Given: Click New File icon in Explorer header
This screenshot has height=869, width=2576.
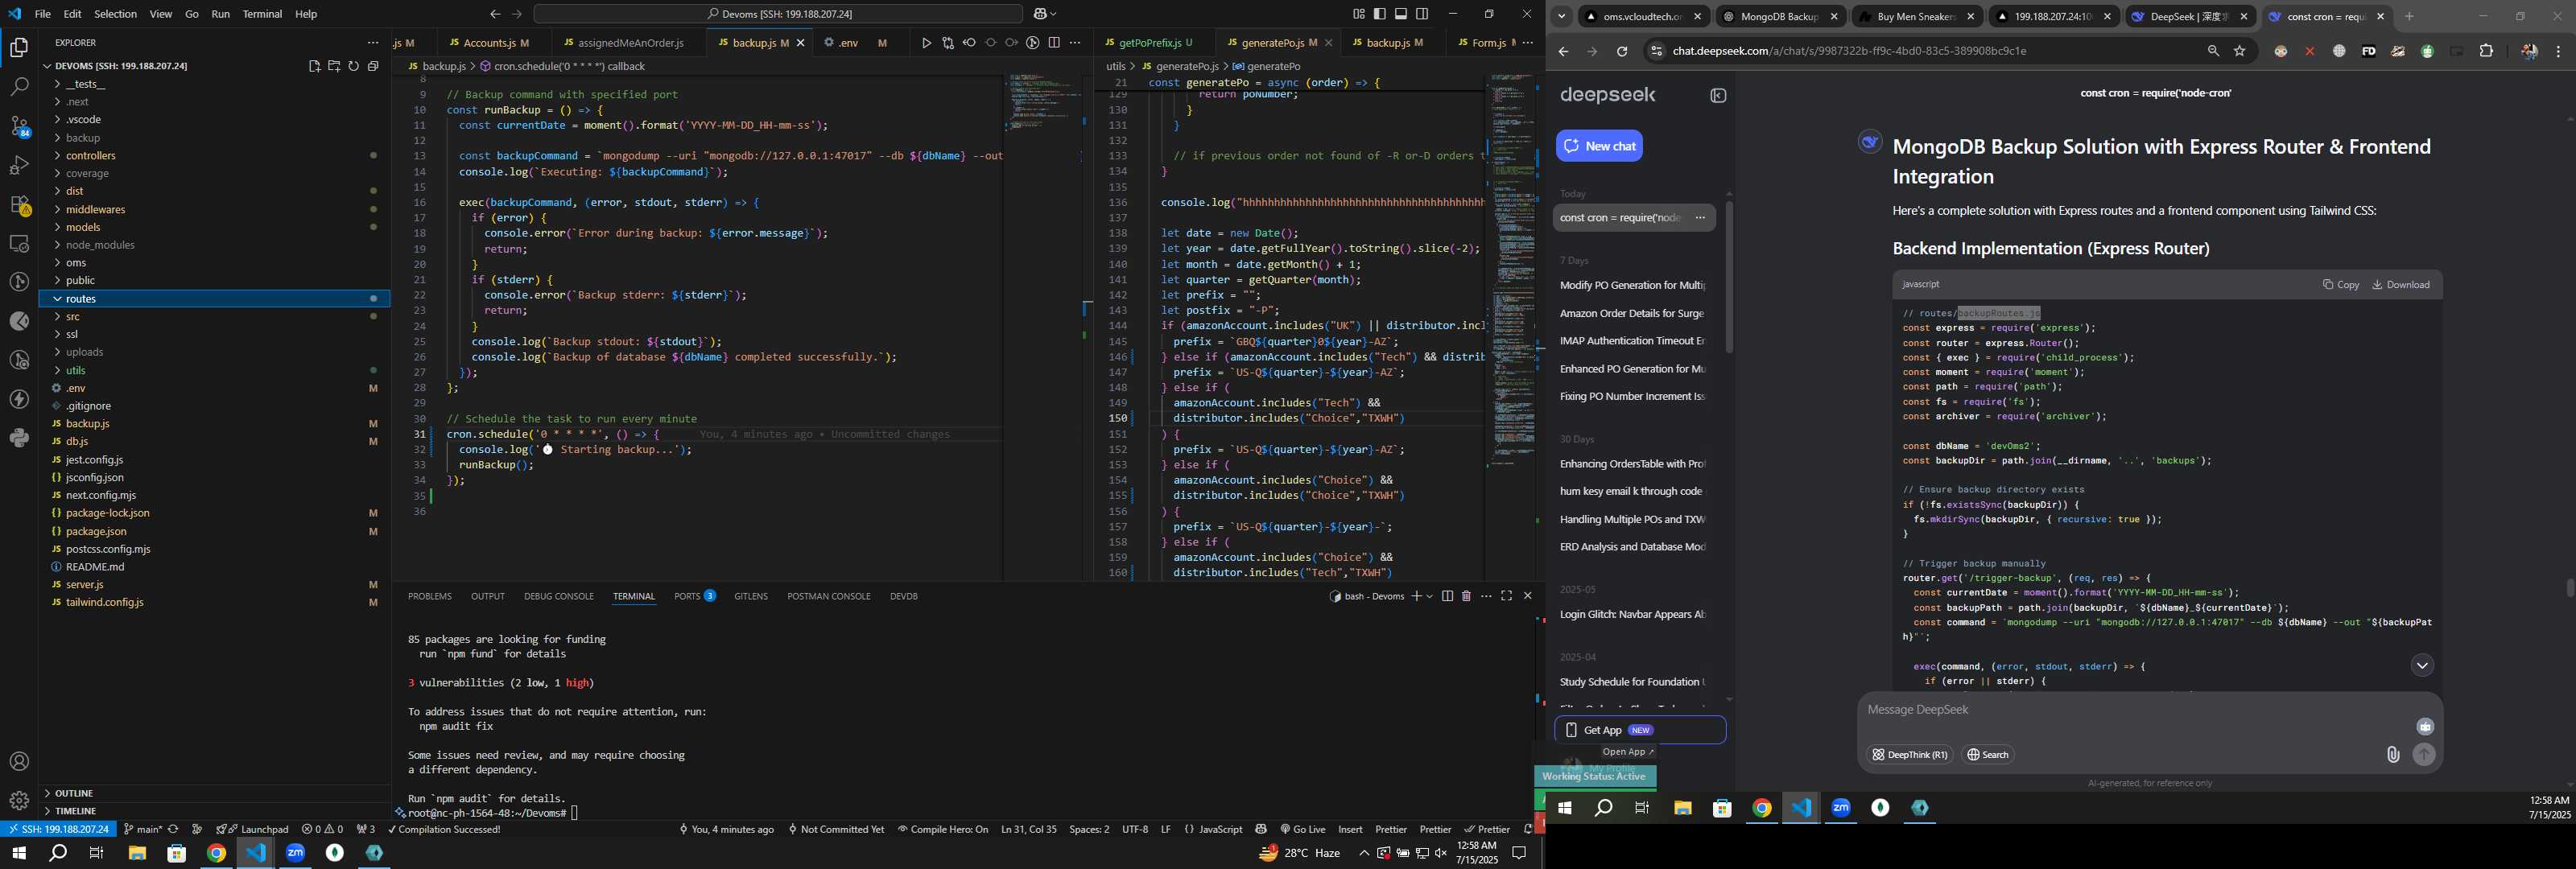Looking at the screenshot, I should tap(314, 66).
